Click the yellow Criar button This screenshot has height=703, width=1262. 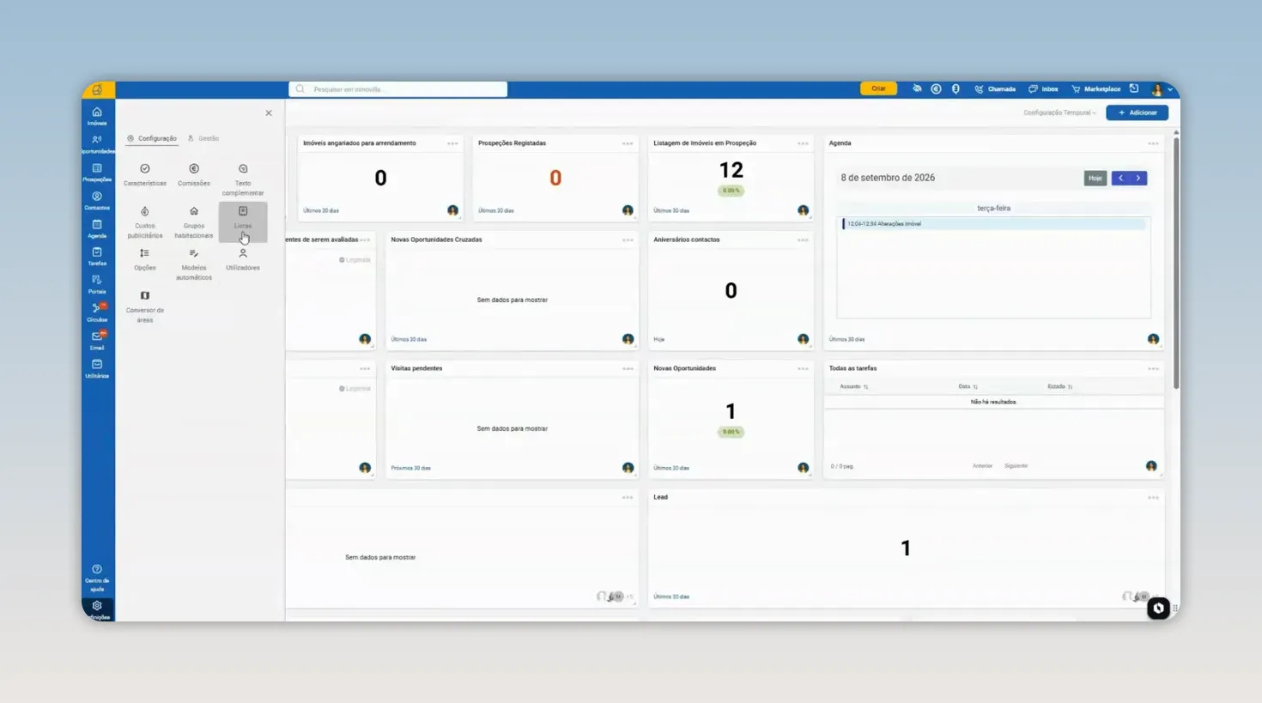pos(878,88)
